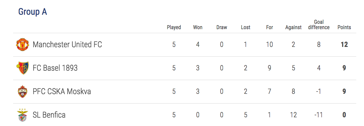Viewport: 364px width, 126px height.
Task: Click the SL Benfica crest icon
Action: [23, 115]
